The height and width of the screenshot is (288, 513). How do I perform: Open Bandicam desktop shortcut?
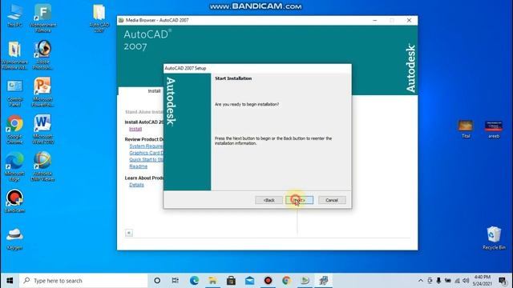pyautogui.click(x=14, y=201)
